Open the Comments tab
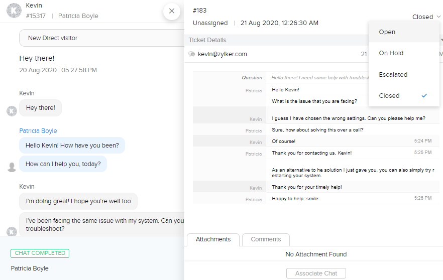This screenshot has width=443, height=280. click(266, 239)
